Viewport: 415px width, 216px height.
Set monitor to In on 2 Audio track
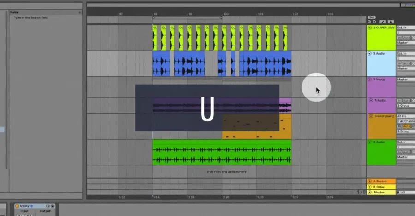399,63
